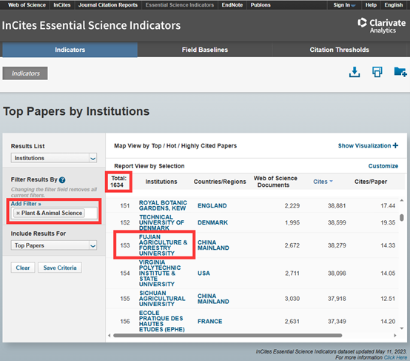This screenshot has height=361, width=410.
Task: Click the FRANCE country link
Action: 209,321
